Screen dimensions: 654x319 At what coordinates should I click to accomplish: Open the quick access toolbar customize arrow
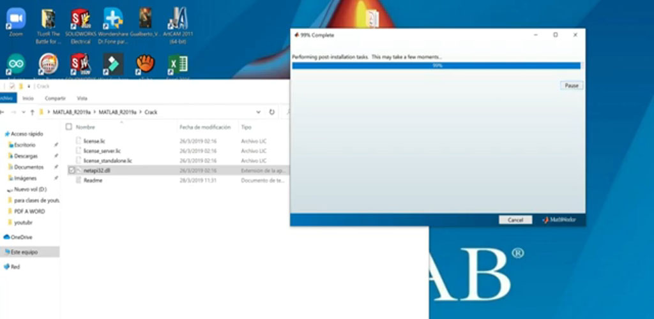click(x=29, y=86)
